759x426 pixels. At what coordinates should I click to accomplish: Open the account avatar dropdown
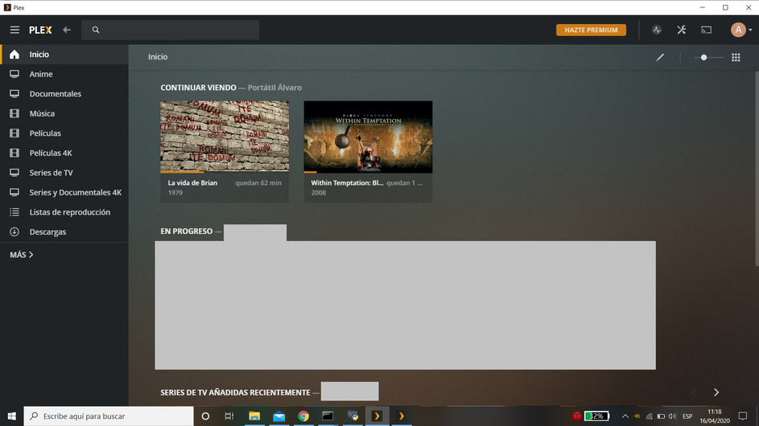point(741,30)
